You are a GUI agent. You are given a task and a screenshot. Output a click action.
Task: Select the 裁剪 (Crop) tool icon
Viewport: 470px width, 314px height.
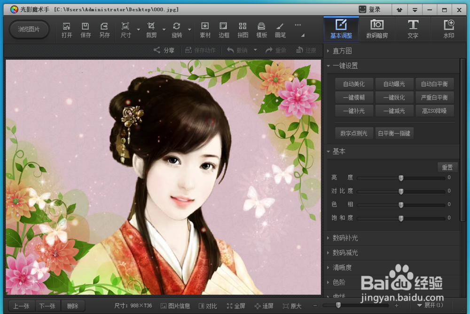(x=151, y=30)
